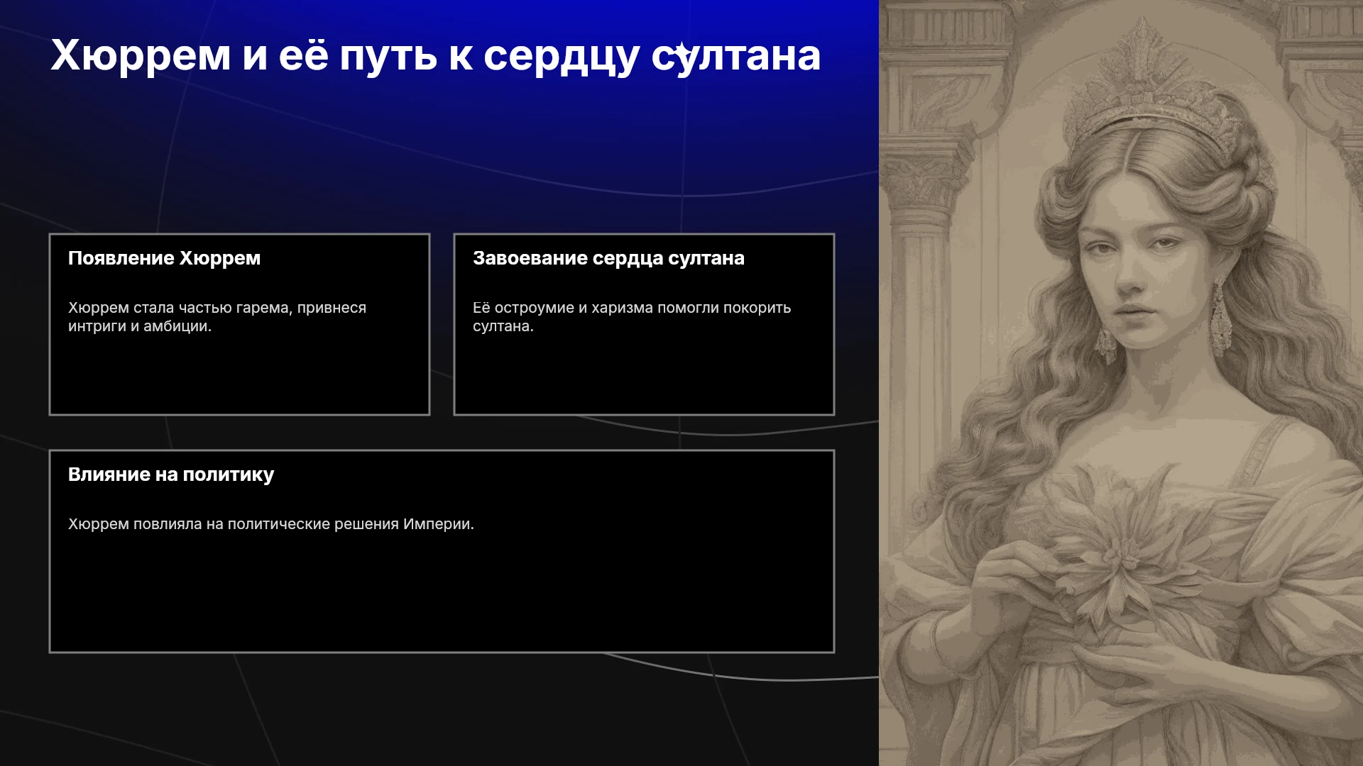Viewport: 1363px width, 766px height.
Task: Click the empty area of Влияние на политику card
Action: coord(442,596)
